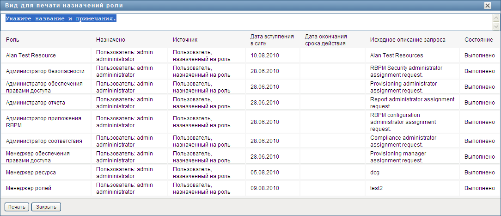The height and width of the screenshot is (216, 501).
Task: Click the Печать button
Action: 17,207
